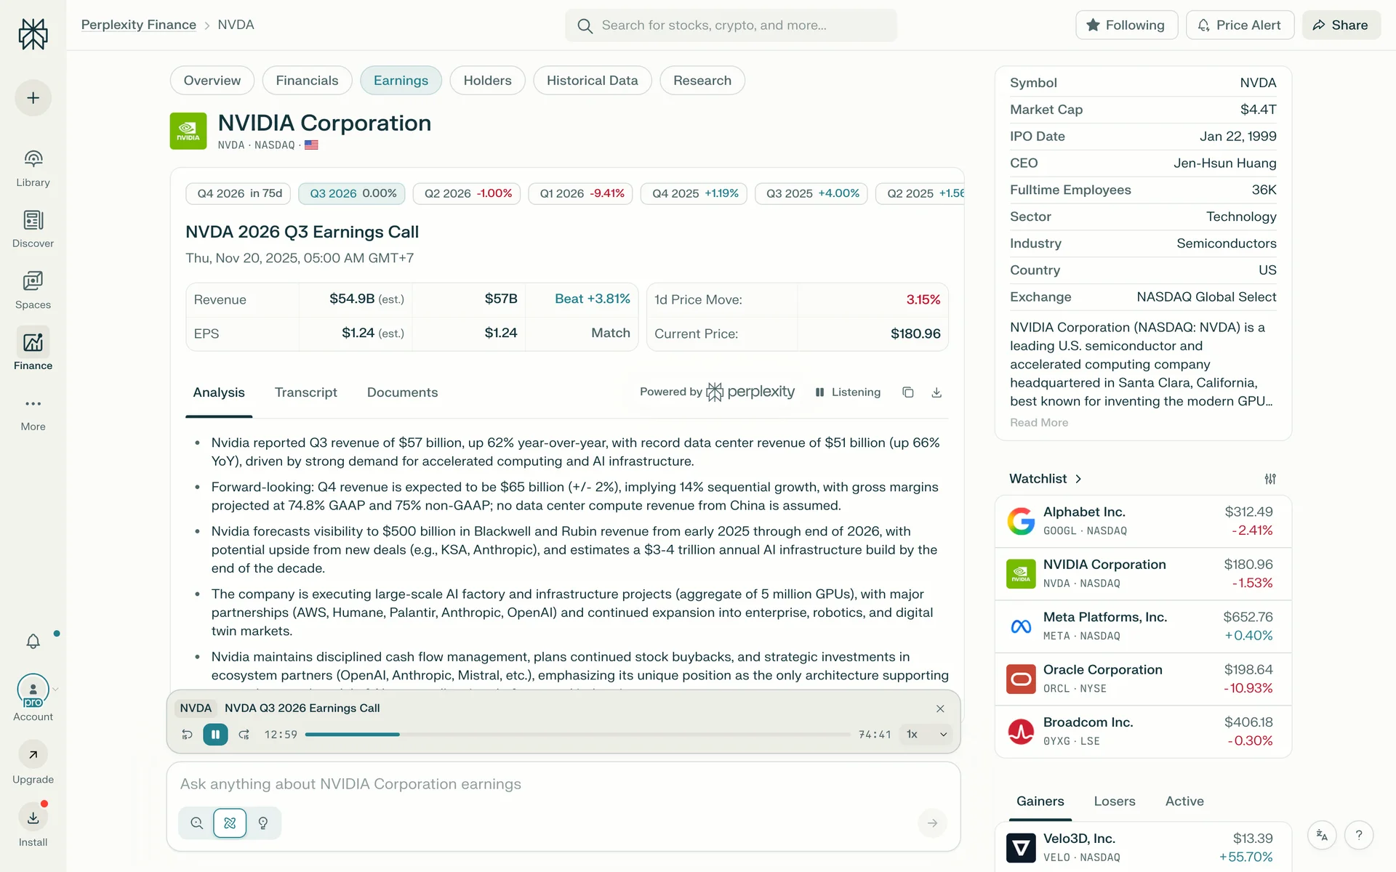Click the copy analysis icon
Screen dimensions: 1396x872
[907, 392]
